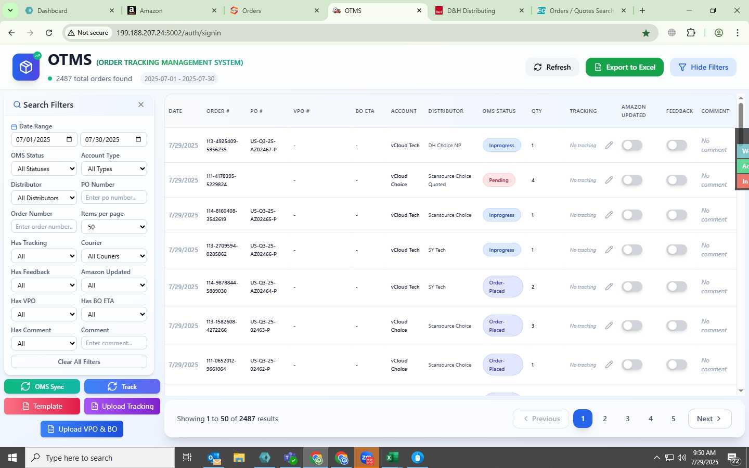Click the Hide Filters button
Viewport: 749px width, 468px height.
coord(703,67)
